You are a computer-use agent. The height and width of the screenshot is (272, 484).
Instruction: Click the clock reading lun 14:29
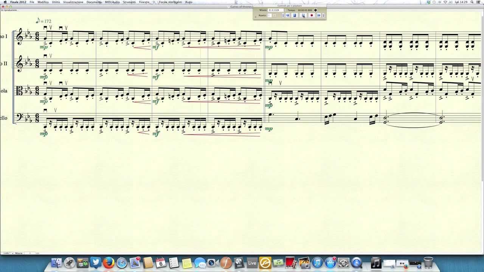pos(461,2)
